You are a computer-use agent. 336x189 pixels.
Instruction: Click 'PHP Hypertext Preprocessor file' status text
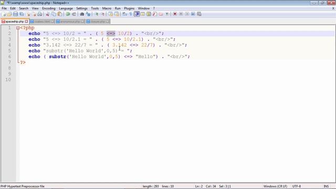22,186
